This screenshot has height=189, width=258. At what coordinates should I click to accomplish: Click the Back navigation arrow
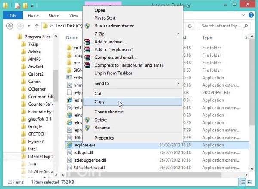(x=10, y=26)
